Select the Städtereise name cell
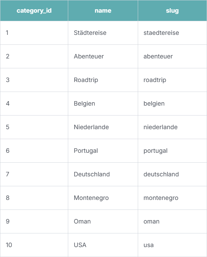 (x=90, y=33)
